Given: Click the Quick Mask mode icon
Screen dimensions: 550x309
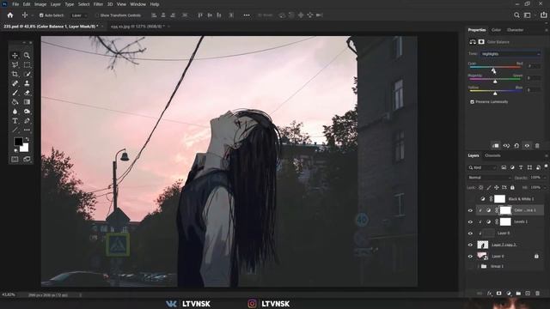Looking at the screenshot, I should [15, 159].
